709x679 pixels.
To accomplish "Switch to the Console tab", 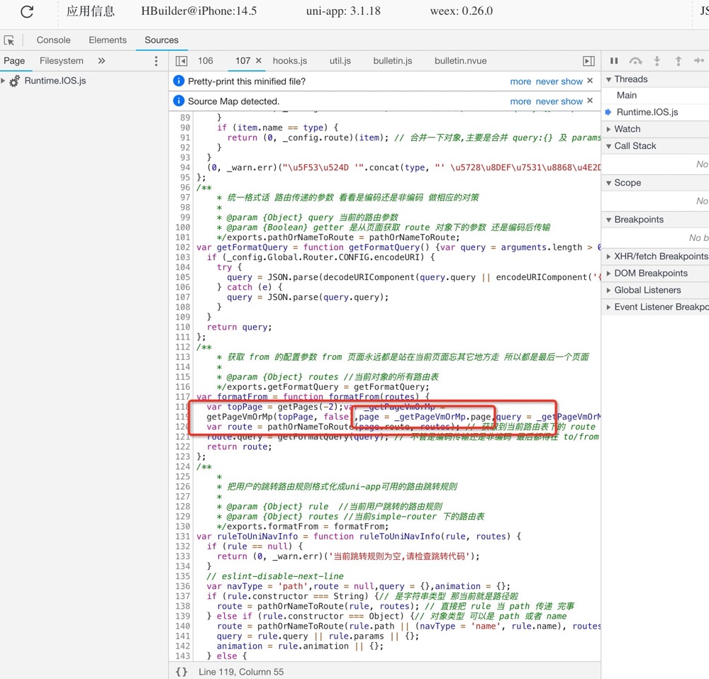I will 53,40.
